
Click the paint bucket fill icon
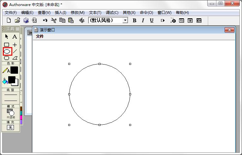pos(5,81)
